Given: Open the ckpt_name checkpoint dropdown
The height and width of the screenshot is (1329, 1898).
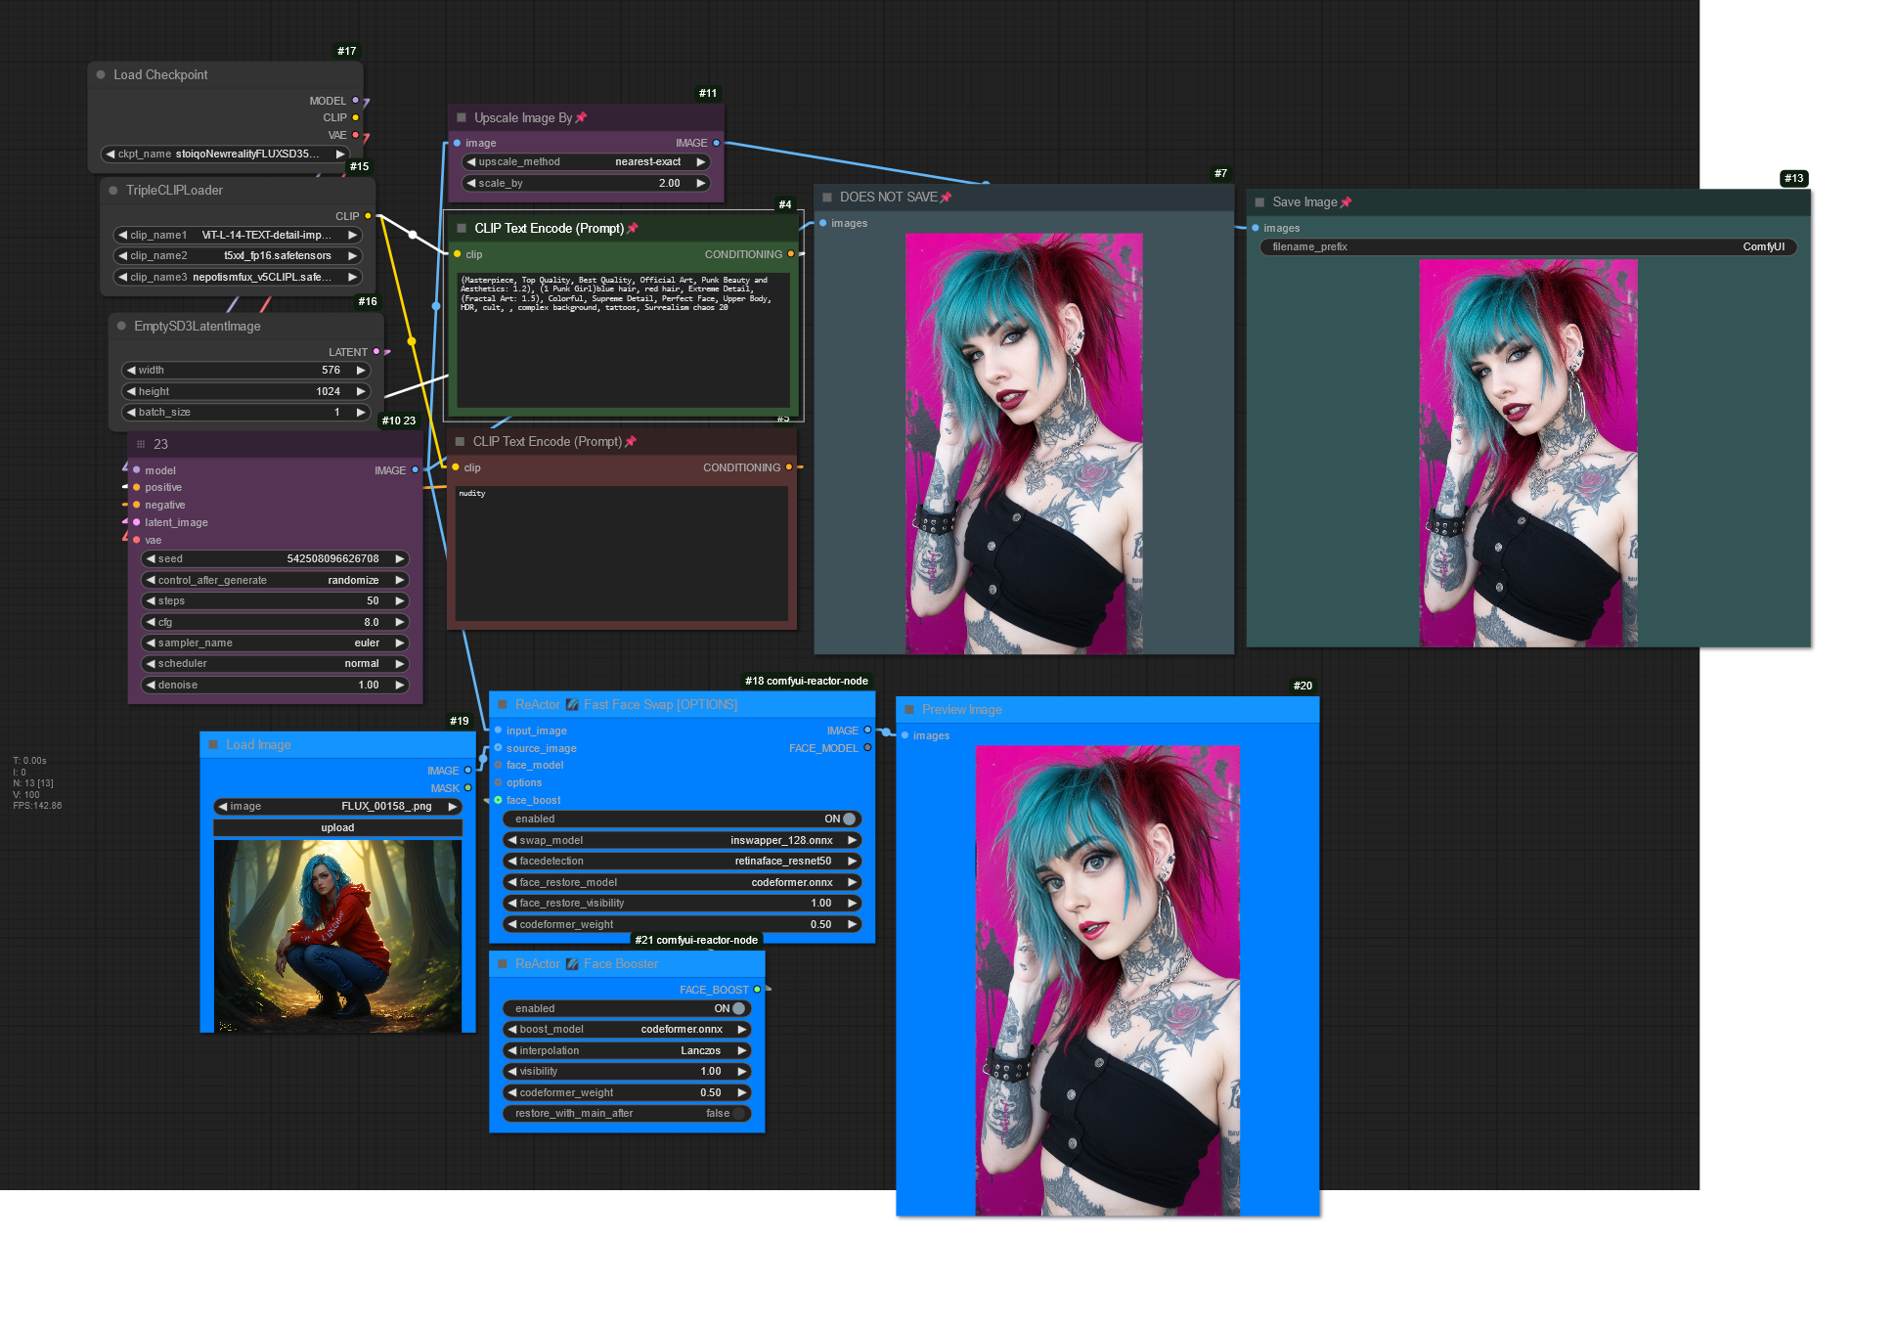Looking at the screenshot, I should (226, 154).
